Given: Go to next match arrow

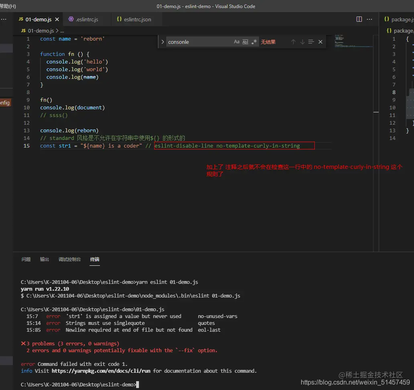Looking at the screenshot, I should point(302,42).
